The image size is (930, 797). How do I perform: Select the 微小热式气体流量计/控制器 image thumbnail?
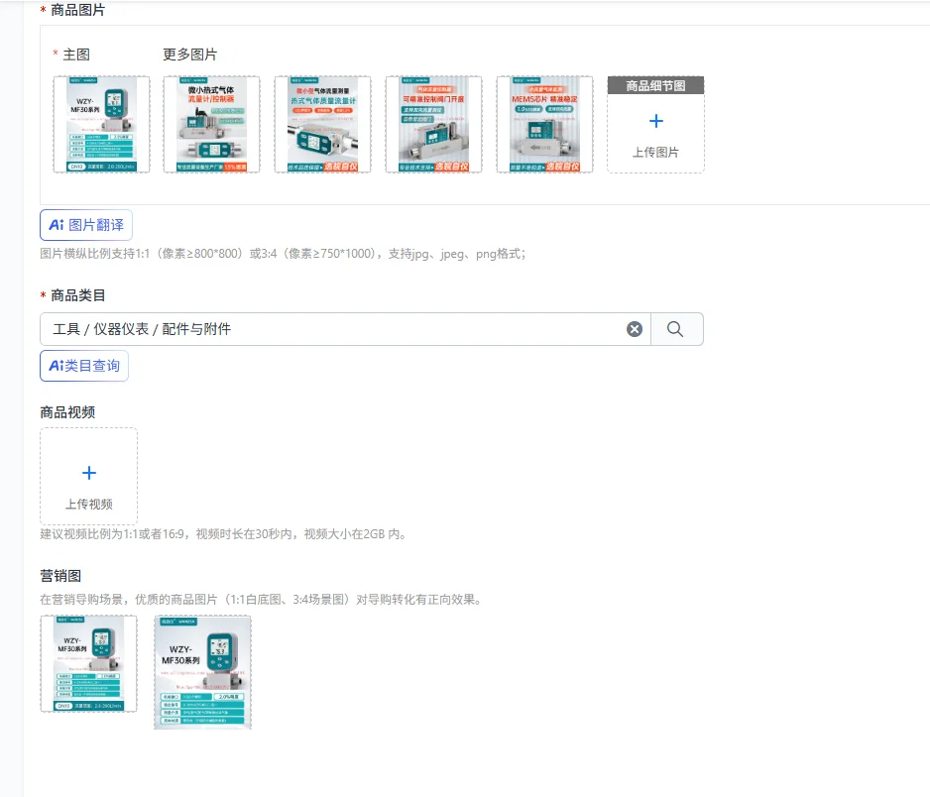pyautogui.click(x=212, y=125)
